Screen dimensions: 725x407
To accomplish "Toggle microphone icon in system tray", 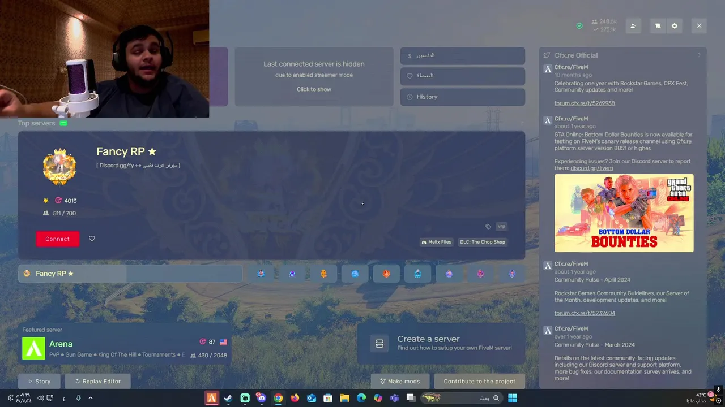I will click(x=78, y=398).
